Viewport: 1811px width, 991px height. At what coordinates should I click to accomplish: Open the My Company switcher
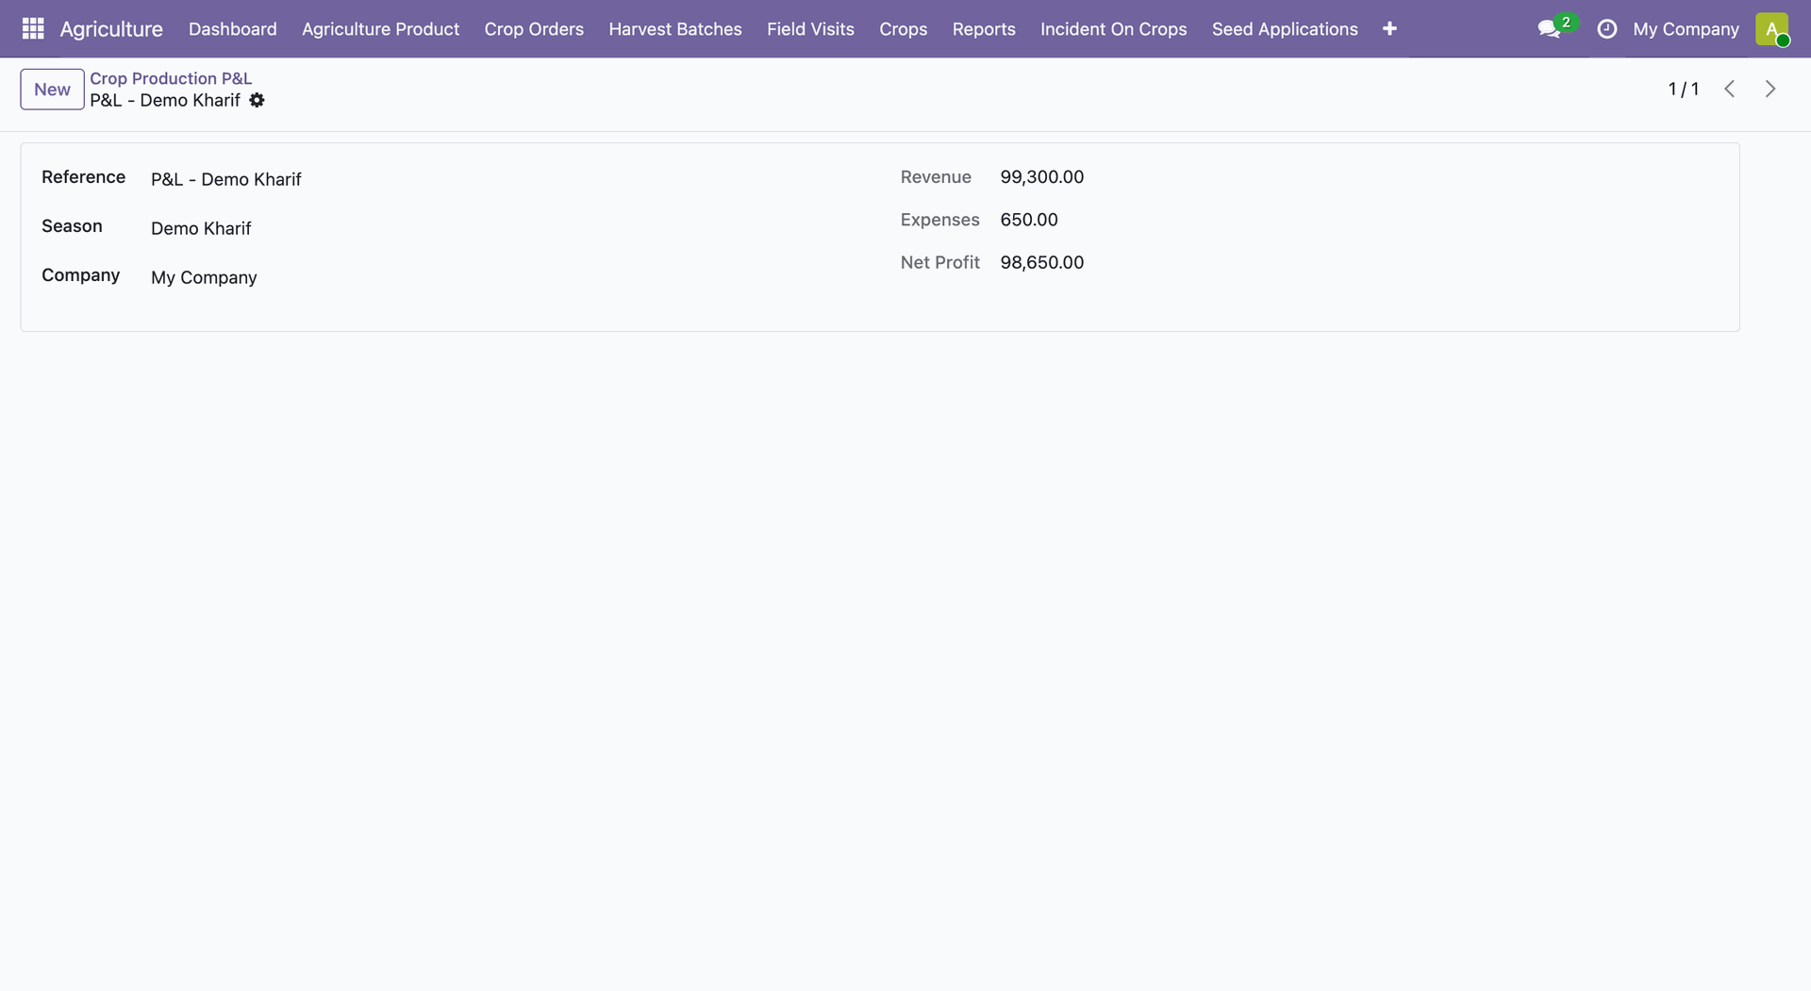(x=1686, y=29)
